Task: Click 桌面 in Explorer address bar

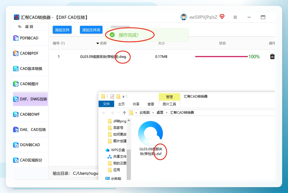Action: click(160, 113)
